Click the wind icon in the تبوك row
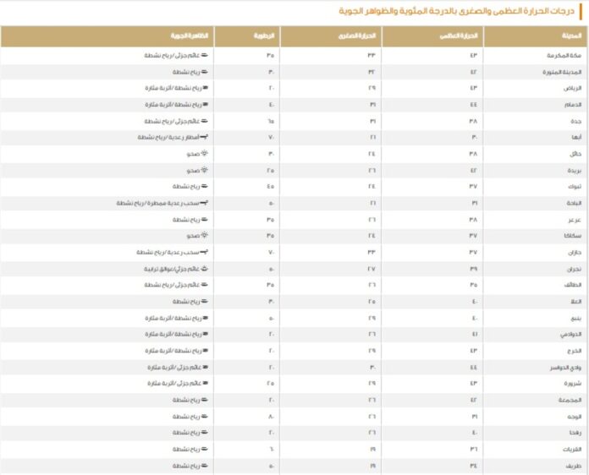The height and width of the screenshot is (475, 589). pyautogui.click(x=204, y=186)
